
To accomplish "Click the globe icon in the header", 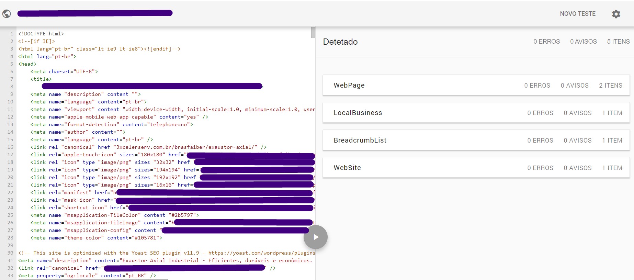I will coord(7,14).
